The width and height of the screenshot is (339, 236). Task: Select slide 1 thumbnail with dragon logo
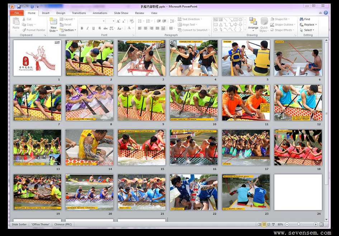click(37, 58)
